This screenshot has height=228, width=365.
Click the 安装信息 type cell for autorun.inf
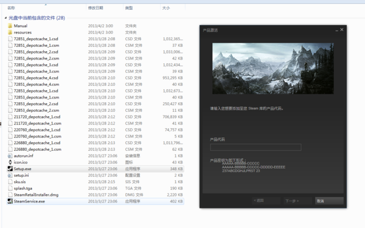133,156
